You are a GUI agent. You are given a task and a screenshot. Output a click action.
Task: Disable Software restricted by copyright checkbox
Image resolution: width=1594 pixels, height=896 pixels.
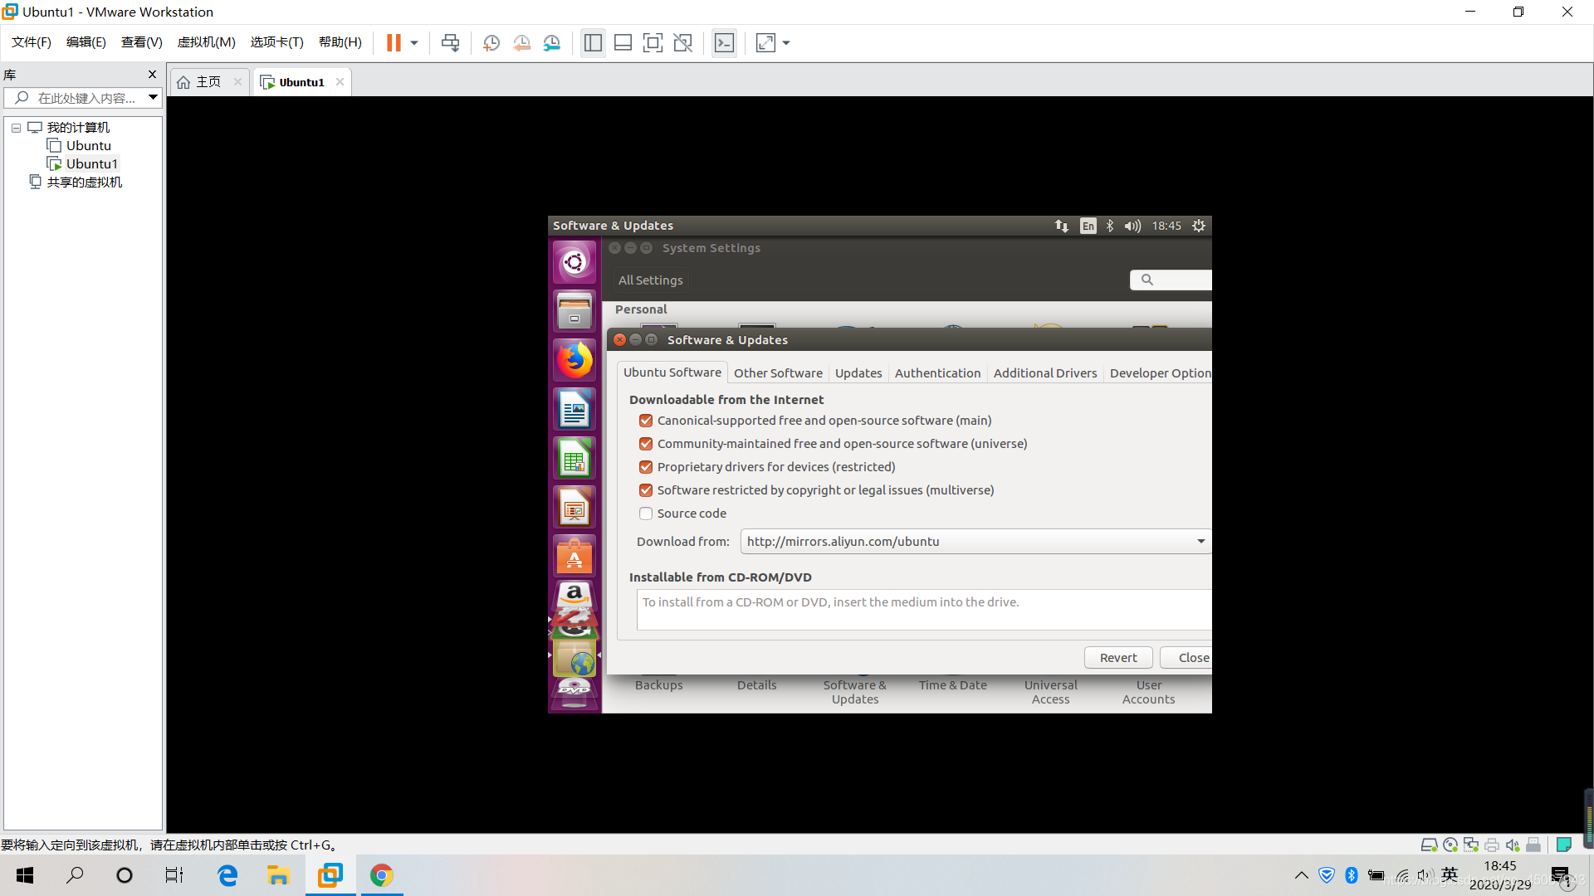tap(645, 489)
